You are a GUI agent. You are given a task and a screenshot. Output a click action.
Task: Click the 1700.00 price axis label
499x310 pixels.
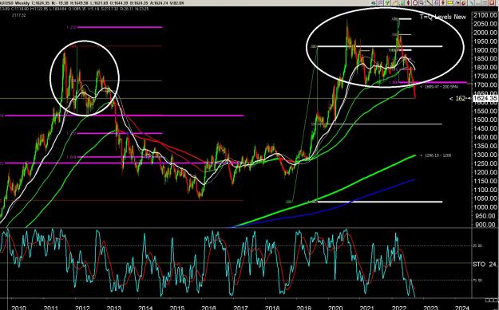(x=485, y=85)
